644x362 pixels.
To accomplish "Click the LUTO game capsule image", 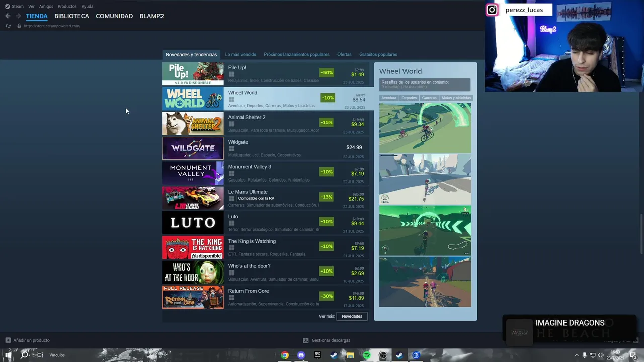I will tap(193, 223).
